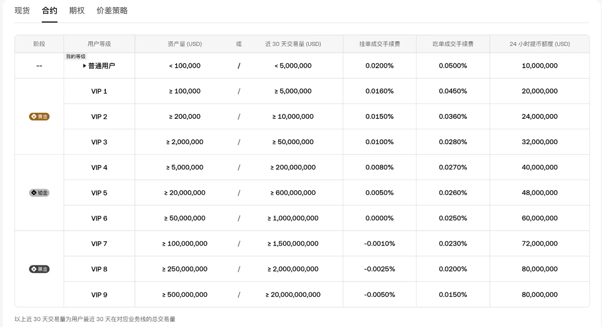Viewport: 602px width, 327px height.
Task: Click the 近 30 天交易量 (USD) header
Action: [x=293, y=44]
